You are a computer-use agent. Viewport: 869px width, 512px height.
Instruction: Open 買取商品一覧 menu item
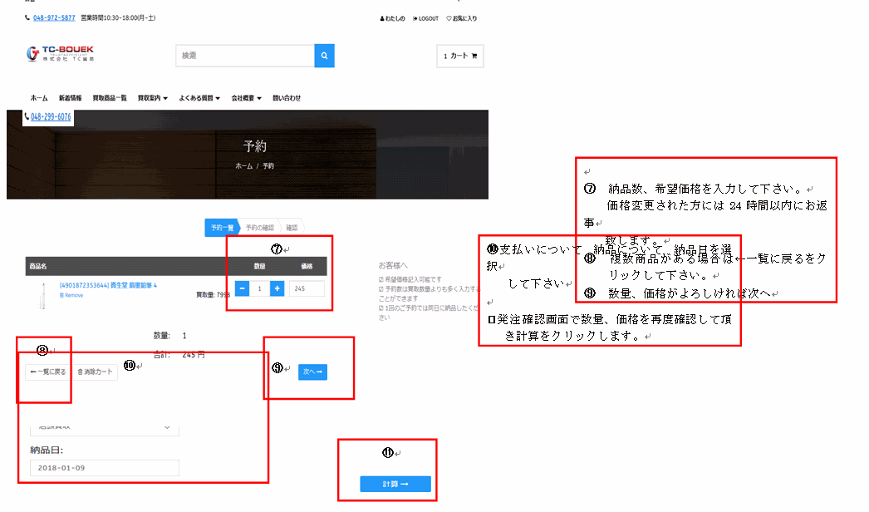(x=110, y=98)
